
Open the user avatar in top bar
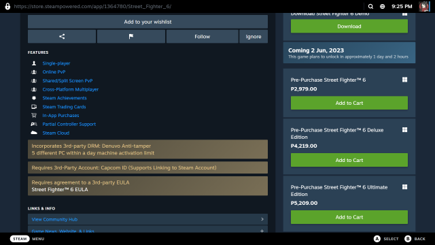click(424, 6)
